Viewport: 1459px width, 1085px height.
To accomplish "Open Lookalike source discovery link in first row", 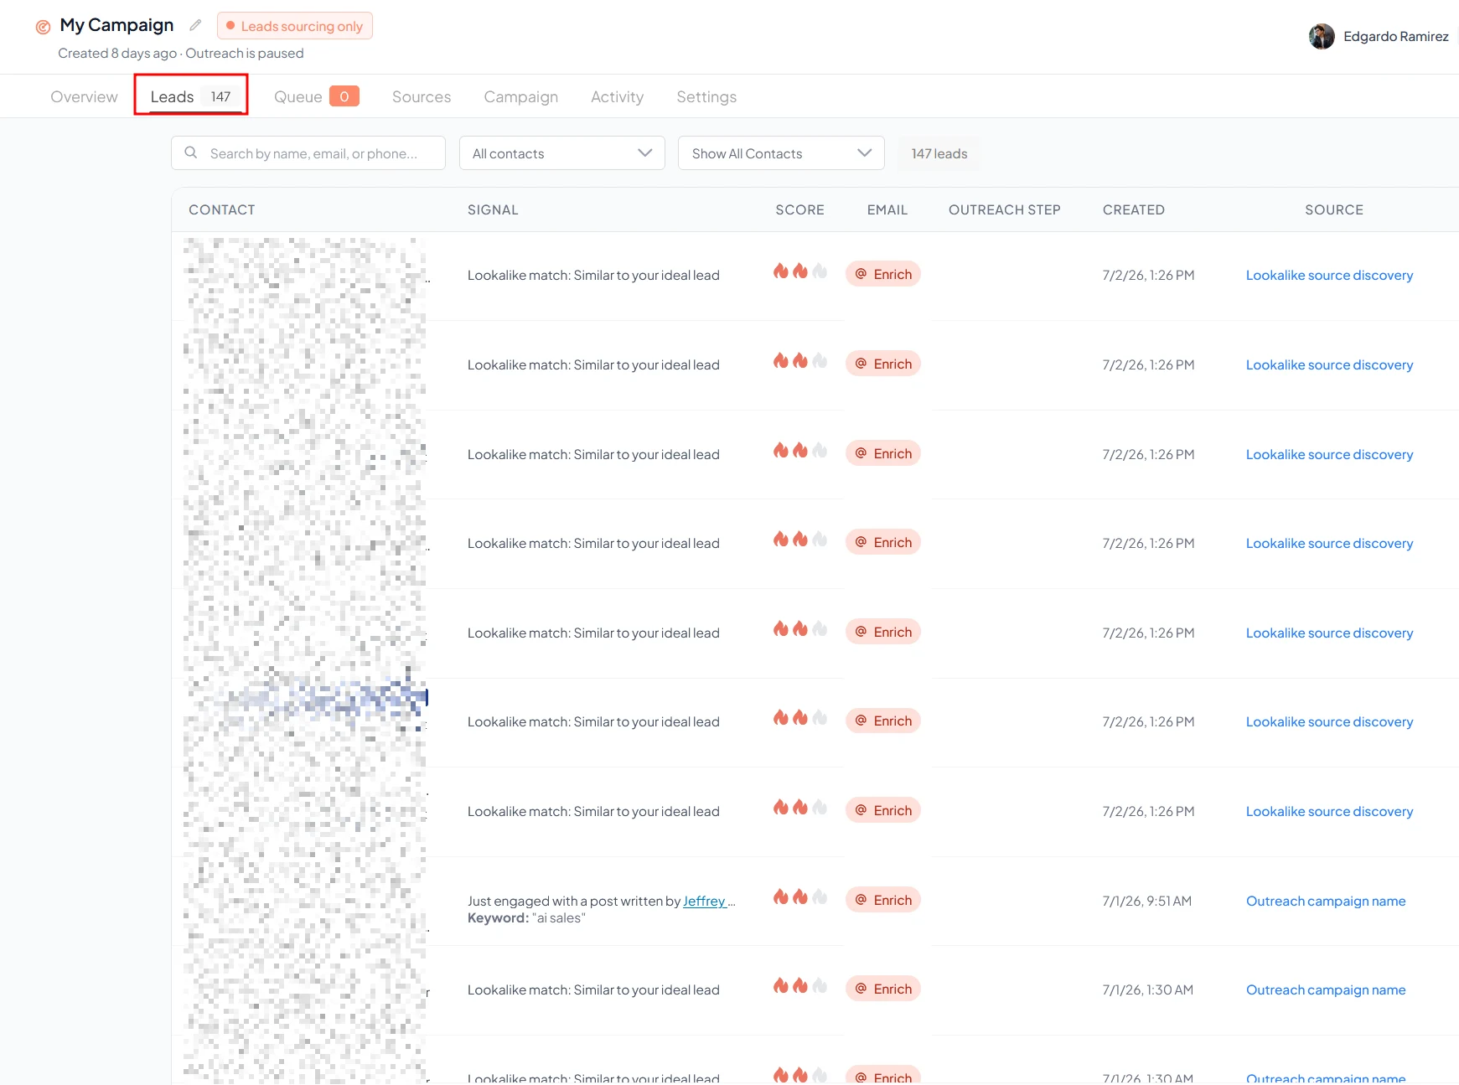I will click(x=1329, y=275).
